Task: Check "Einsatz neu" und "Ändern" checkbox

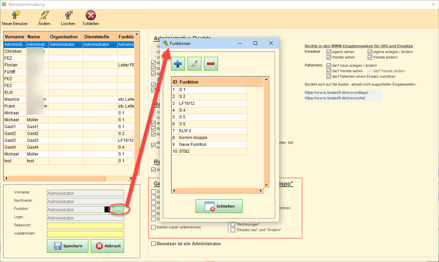Action: pos(233,230)
